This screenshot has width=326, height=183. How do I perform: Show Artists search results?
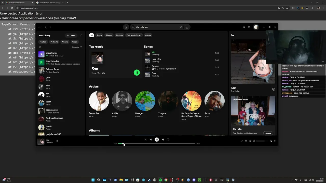[x=148, y=35]
